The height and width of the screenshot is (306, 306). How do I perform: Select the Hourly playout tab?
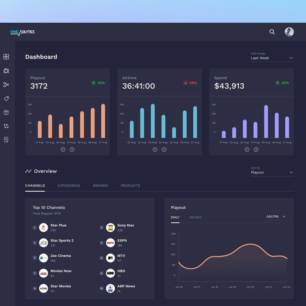click(196, 217)
